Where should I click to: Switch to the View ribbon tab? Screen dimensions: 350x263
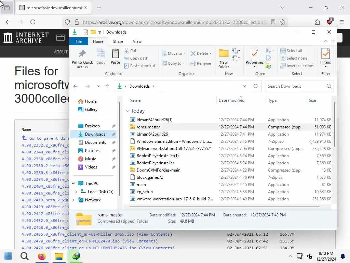[x=137, y=41]
